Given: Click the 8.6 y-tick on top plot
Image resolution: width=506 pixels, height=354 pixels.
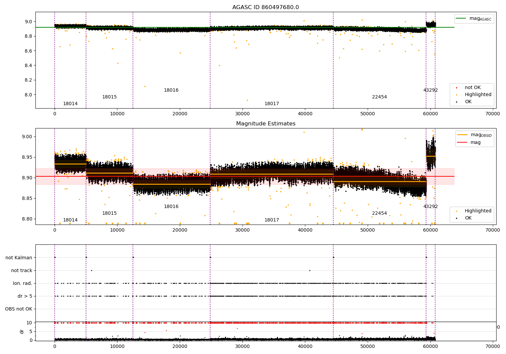Looking at the screenshot, I should coord(28,51).
